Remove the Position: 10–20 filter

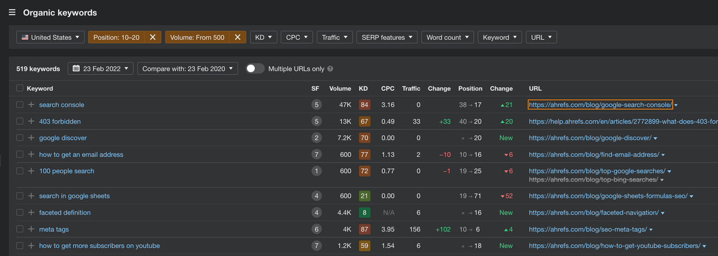click(152, 37)
